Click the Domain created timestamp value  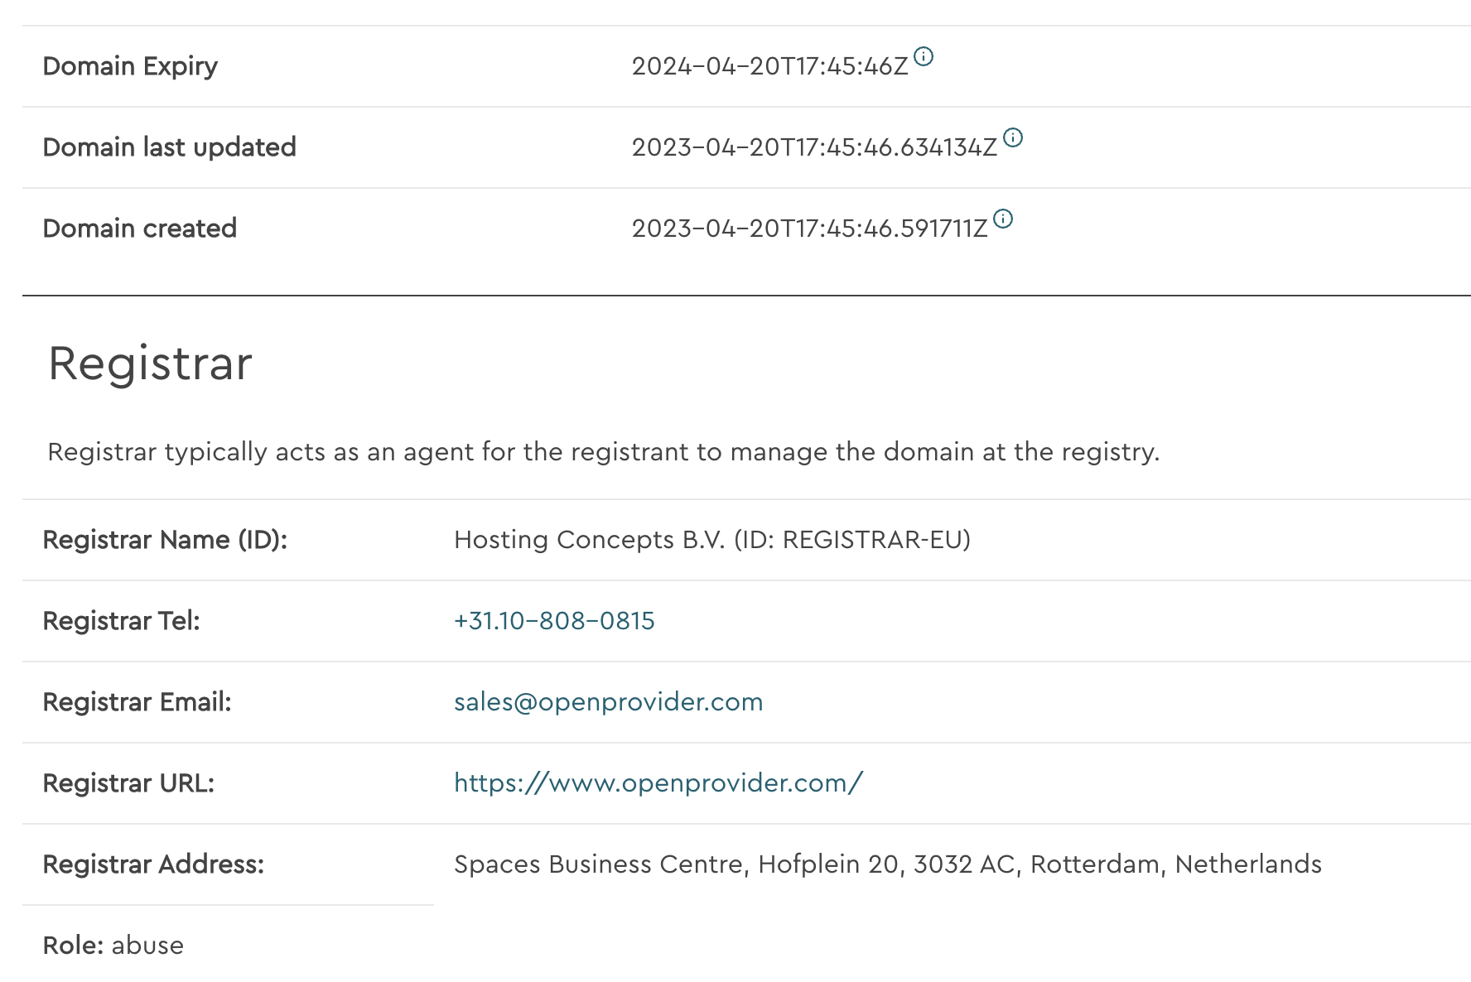pos(809,229)
